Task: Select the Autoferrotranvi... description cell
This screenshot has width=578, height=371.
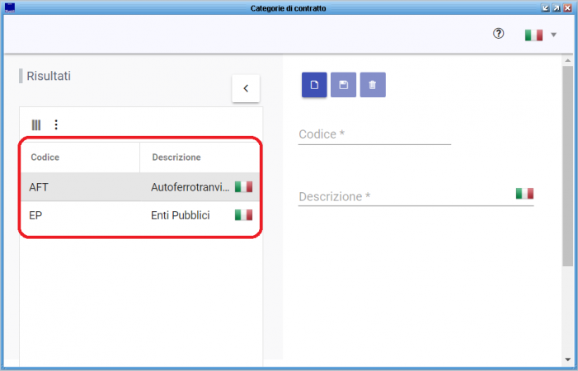Action: [190, 187]
